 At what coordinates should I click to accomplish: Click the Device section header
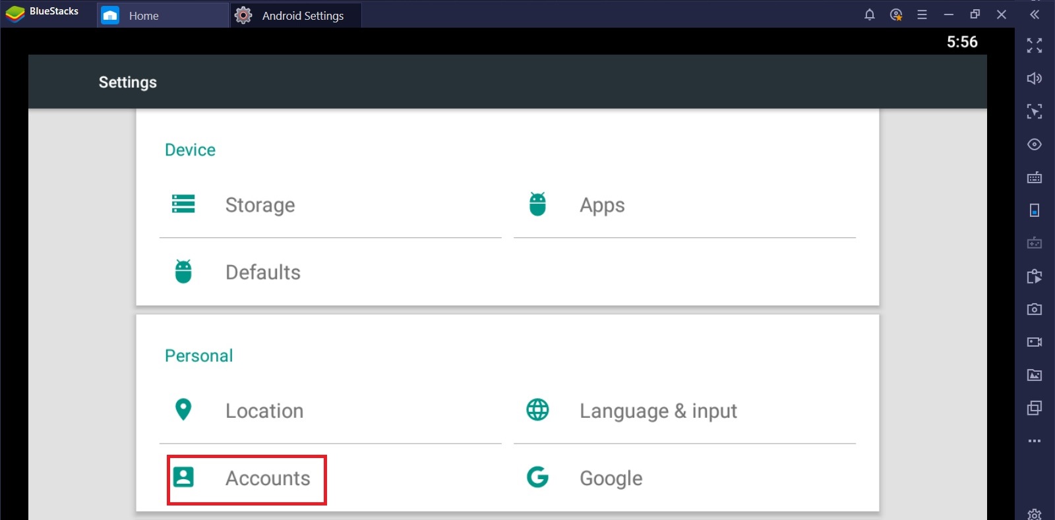(190, 150)
